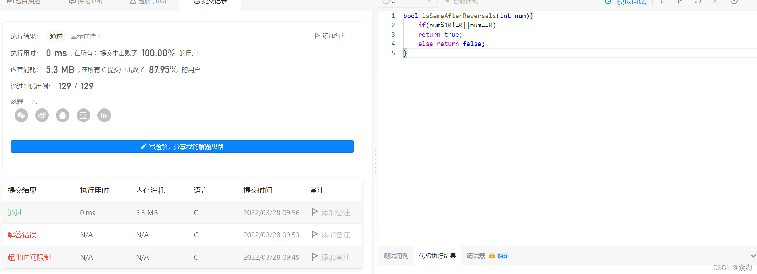
Task: Add note for the 09:49 submission
Action: tap(331, 257)
